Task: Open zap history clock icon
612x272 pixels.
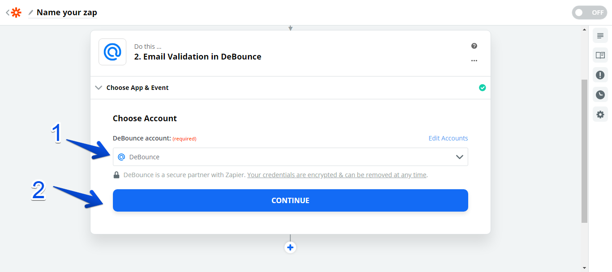Action: click(x=600, y=94)
